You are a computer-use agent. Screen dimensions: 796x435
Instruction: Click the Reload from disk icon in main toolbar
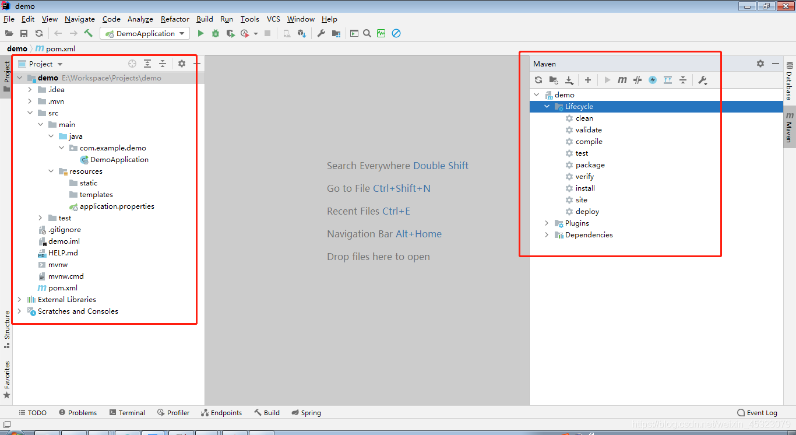[x=39, y=33]
